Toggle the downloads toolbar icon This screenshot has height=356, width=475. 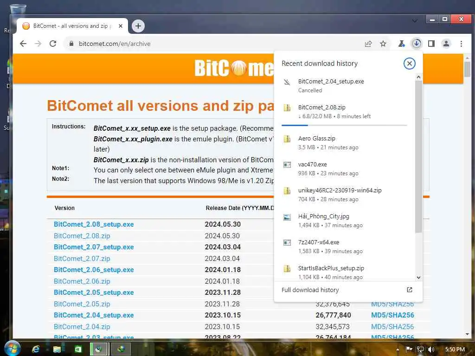[x=417, y=44]
